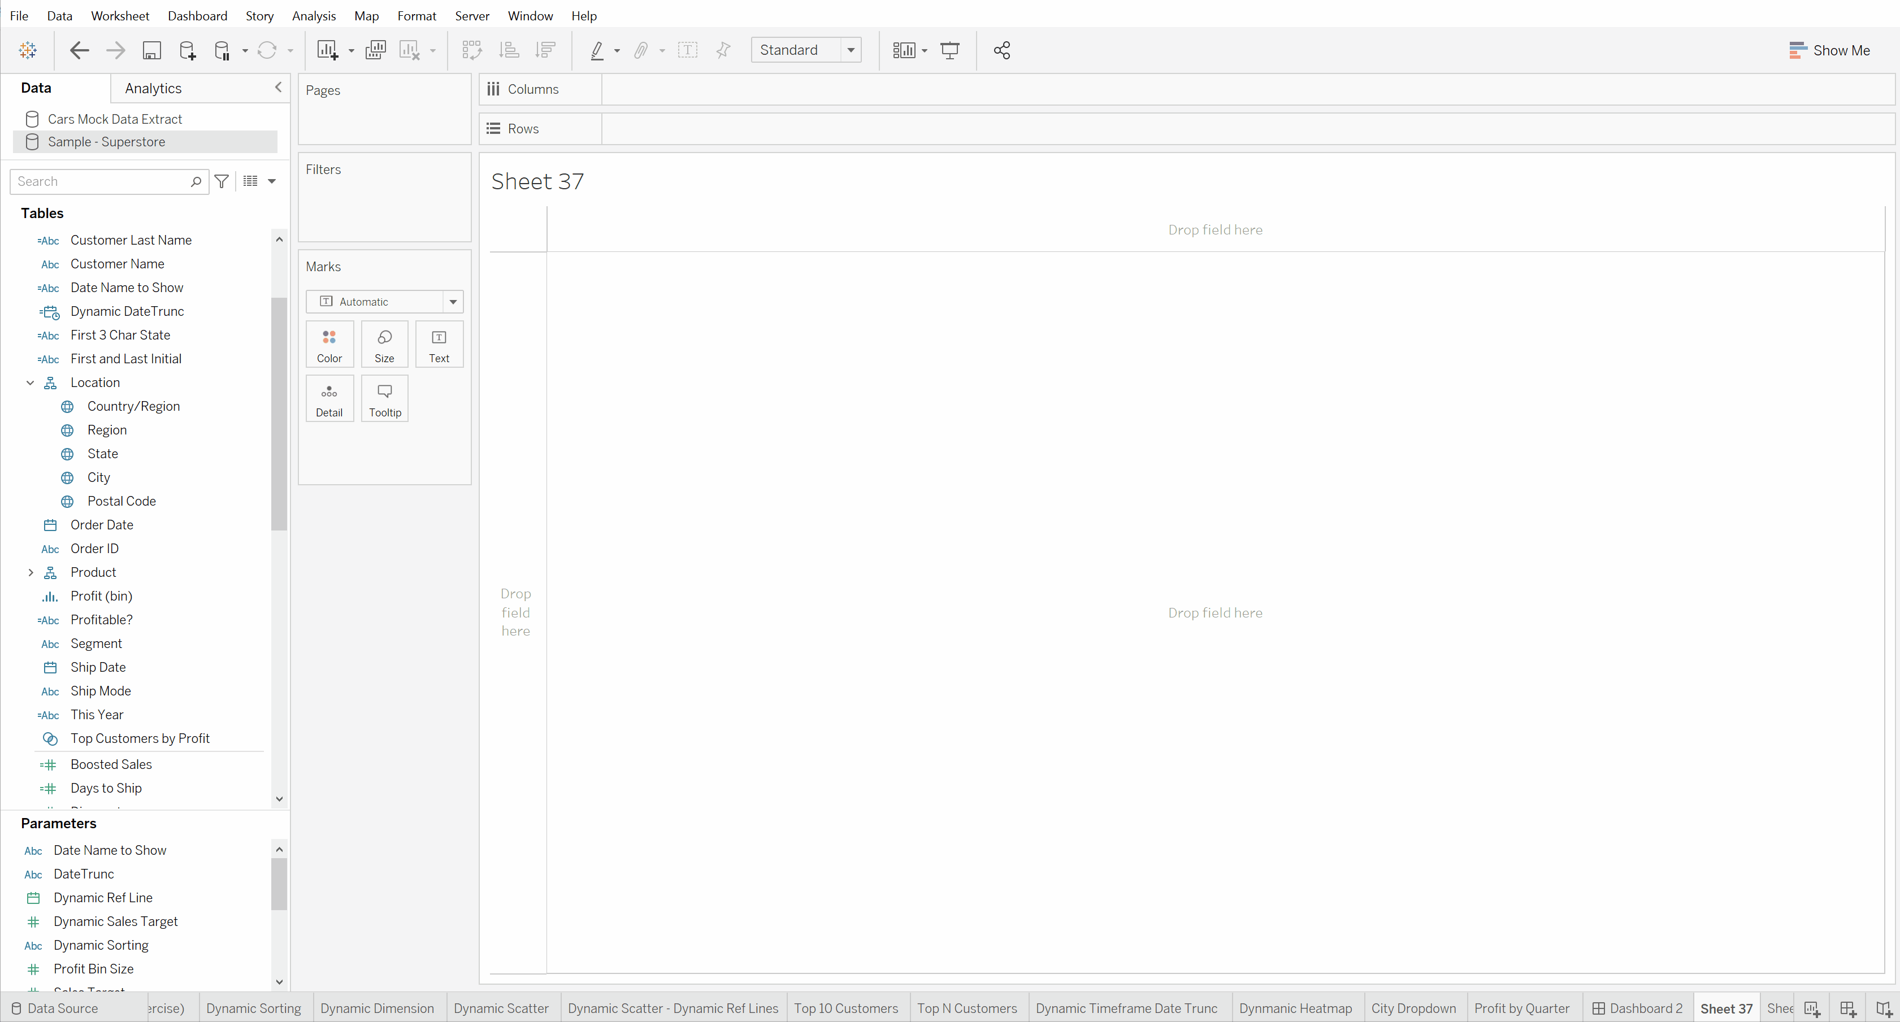Click the Parameters list scrollbar up arrow
The width and height of the screenshot is (1900, 1022).
coord(279,850)
